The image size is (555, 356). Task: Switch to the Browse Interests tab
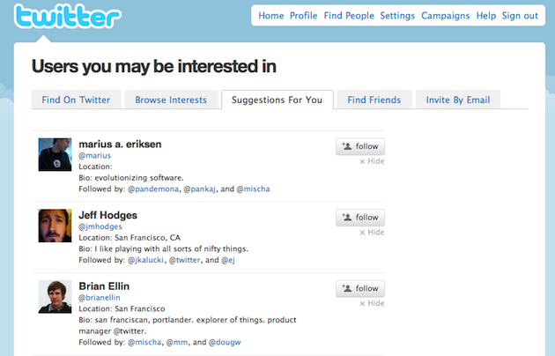[x=171, y=100]
